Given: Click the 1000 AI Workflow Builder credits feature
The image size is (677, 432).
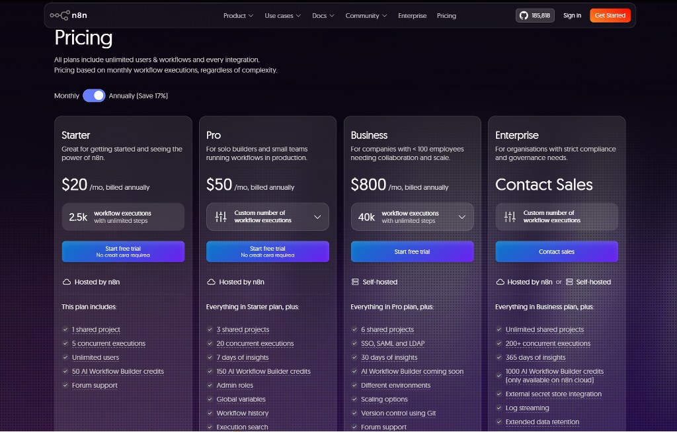Looking at the screenshot, I should tap(555, 376).
